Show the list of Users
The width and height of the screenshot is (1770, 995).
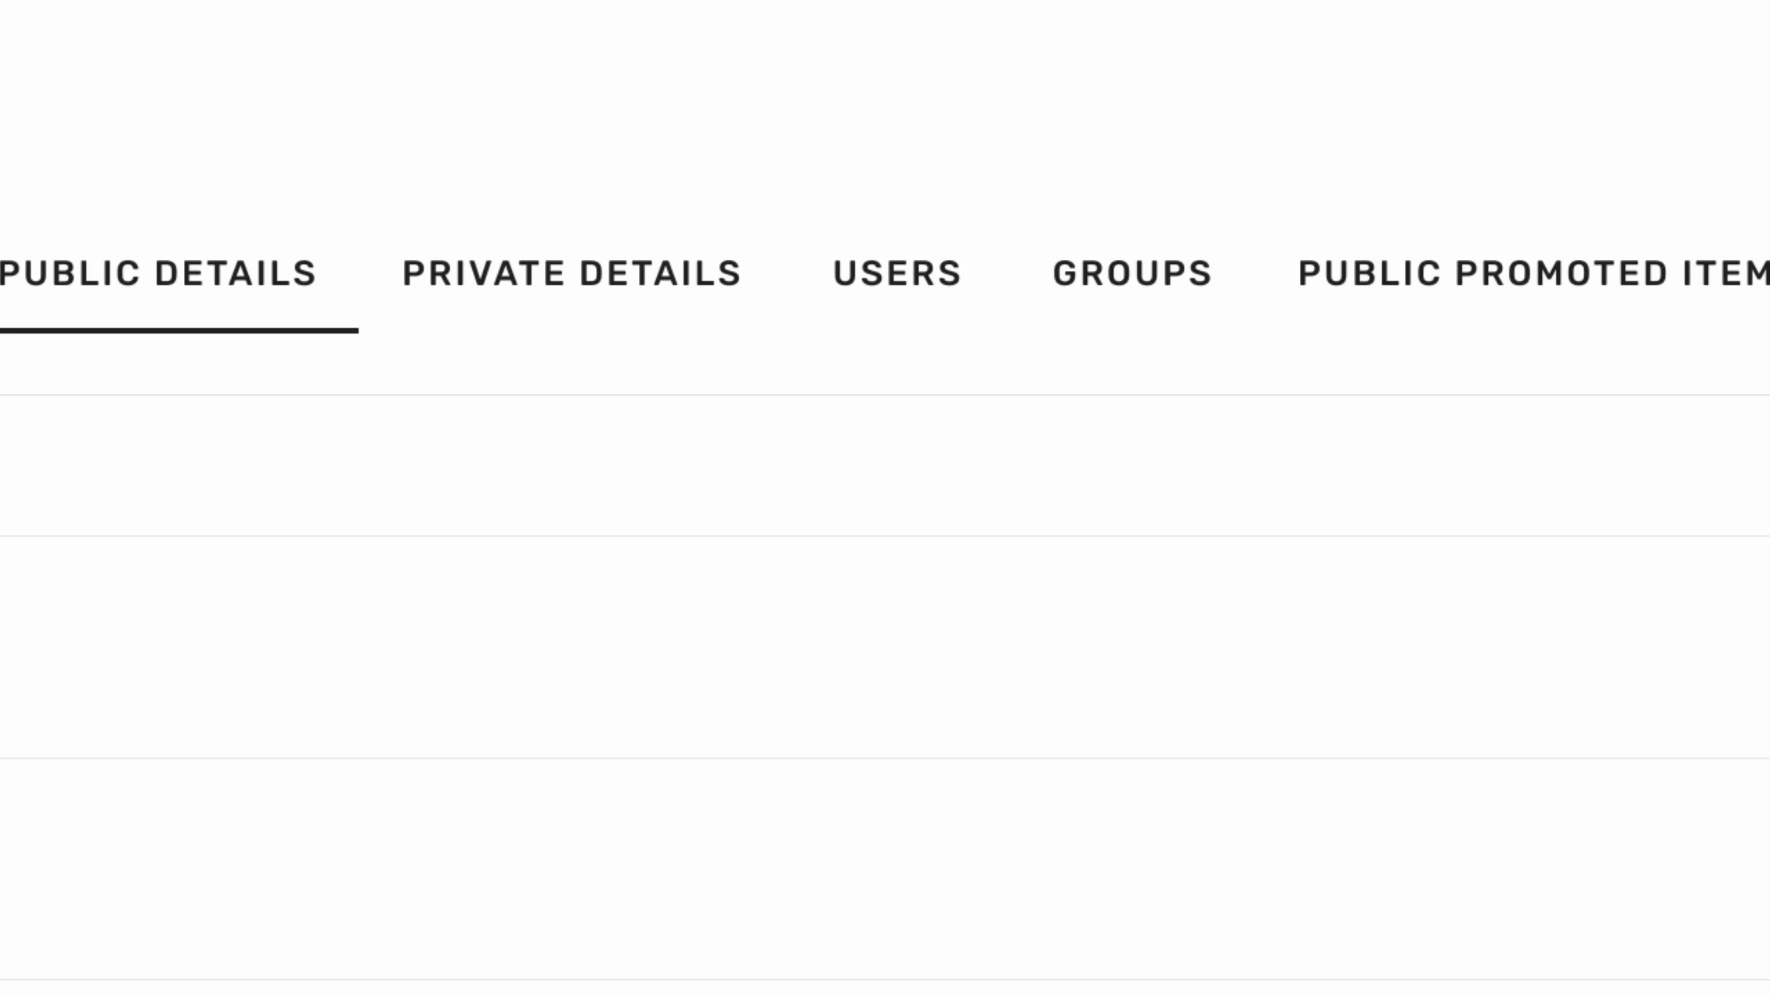click(x=897, y=274)
